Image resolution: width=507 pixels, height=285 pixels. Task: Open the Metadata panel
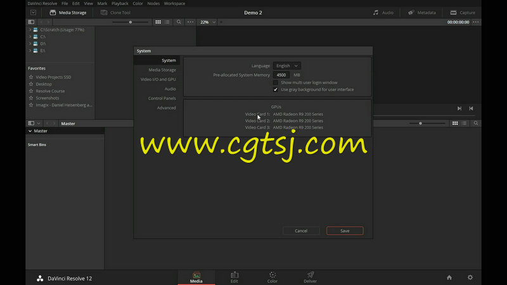coord(421,13)
